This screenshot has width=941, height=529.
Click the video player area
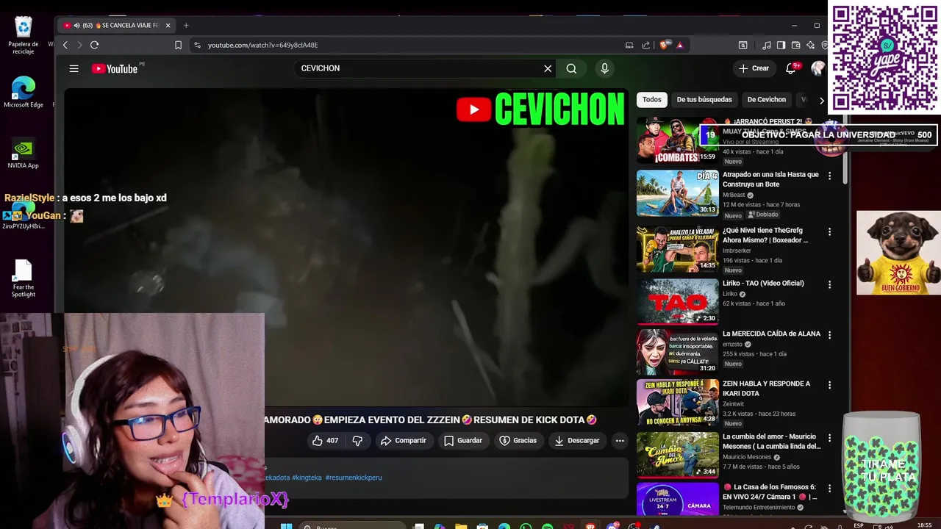(346, 248)
